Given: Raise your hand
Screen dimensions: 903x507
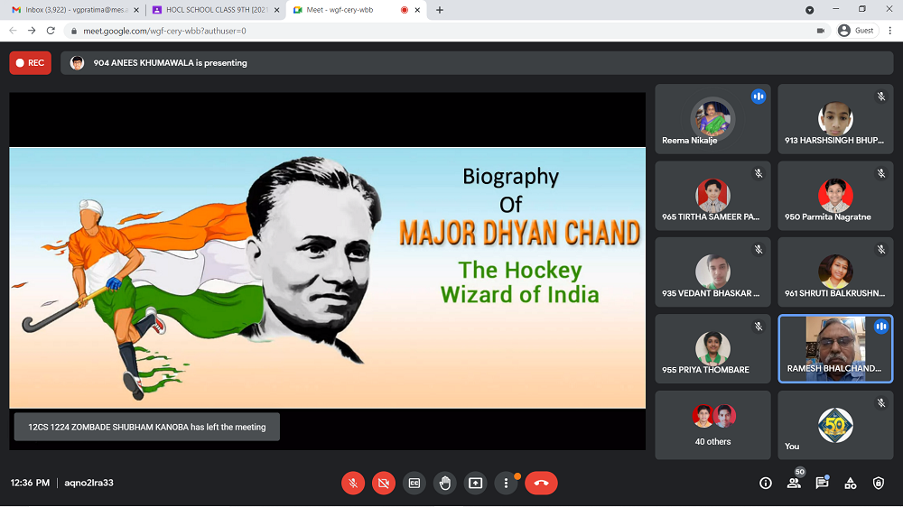Looking at the screenshot, I should (x=444, y=483).
